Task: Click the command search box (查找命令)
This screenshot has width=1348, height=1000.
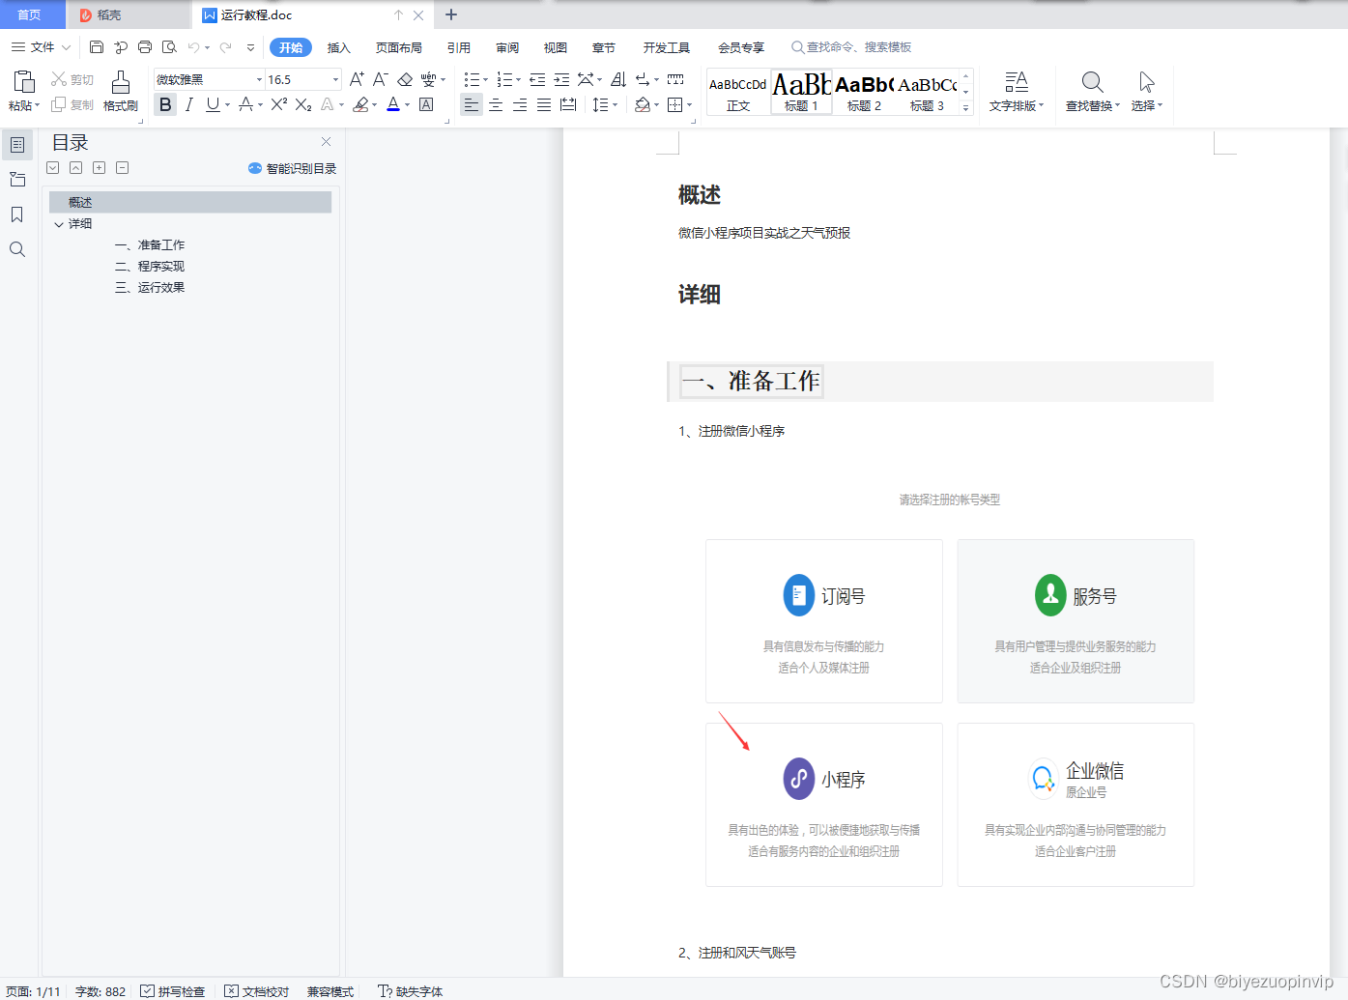Action: (x=851, y=46)
